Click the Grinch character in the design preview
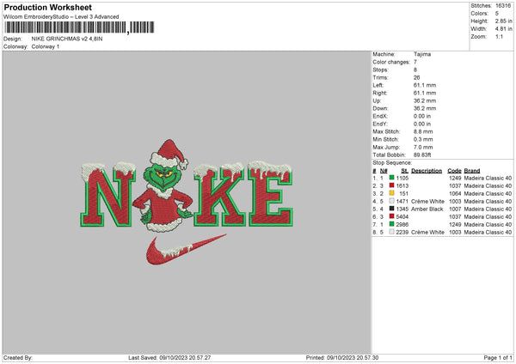 163,186
